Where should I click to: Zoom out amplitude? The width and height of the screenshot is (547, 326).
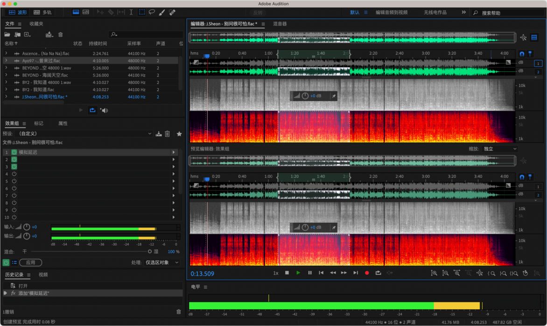tap(445, 273)
